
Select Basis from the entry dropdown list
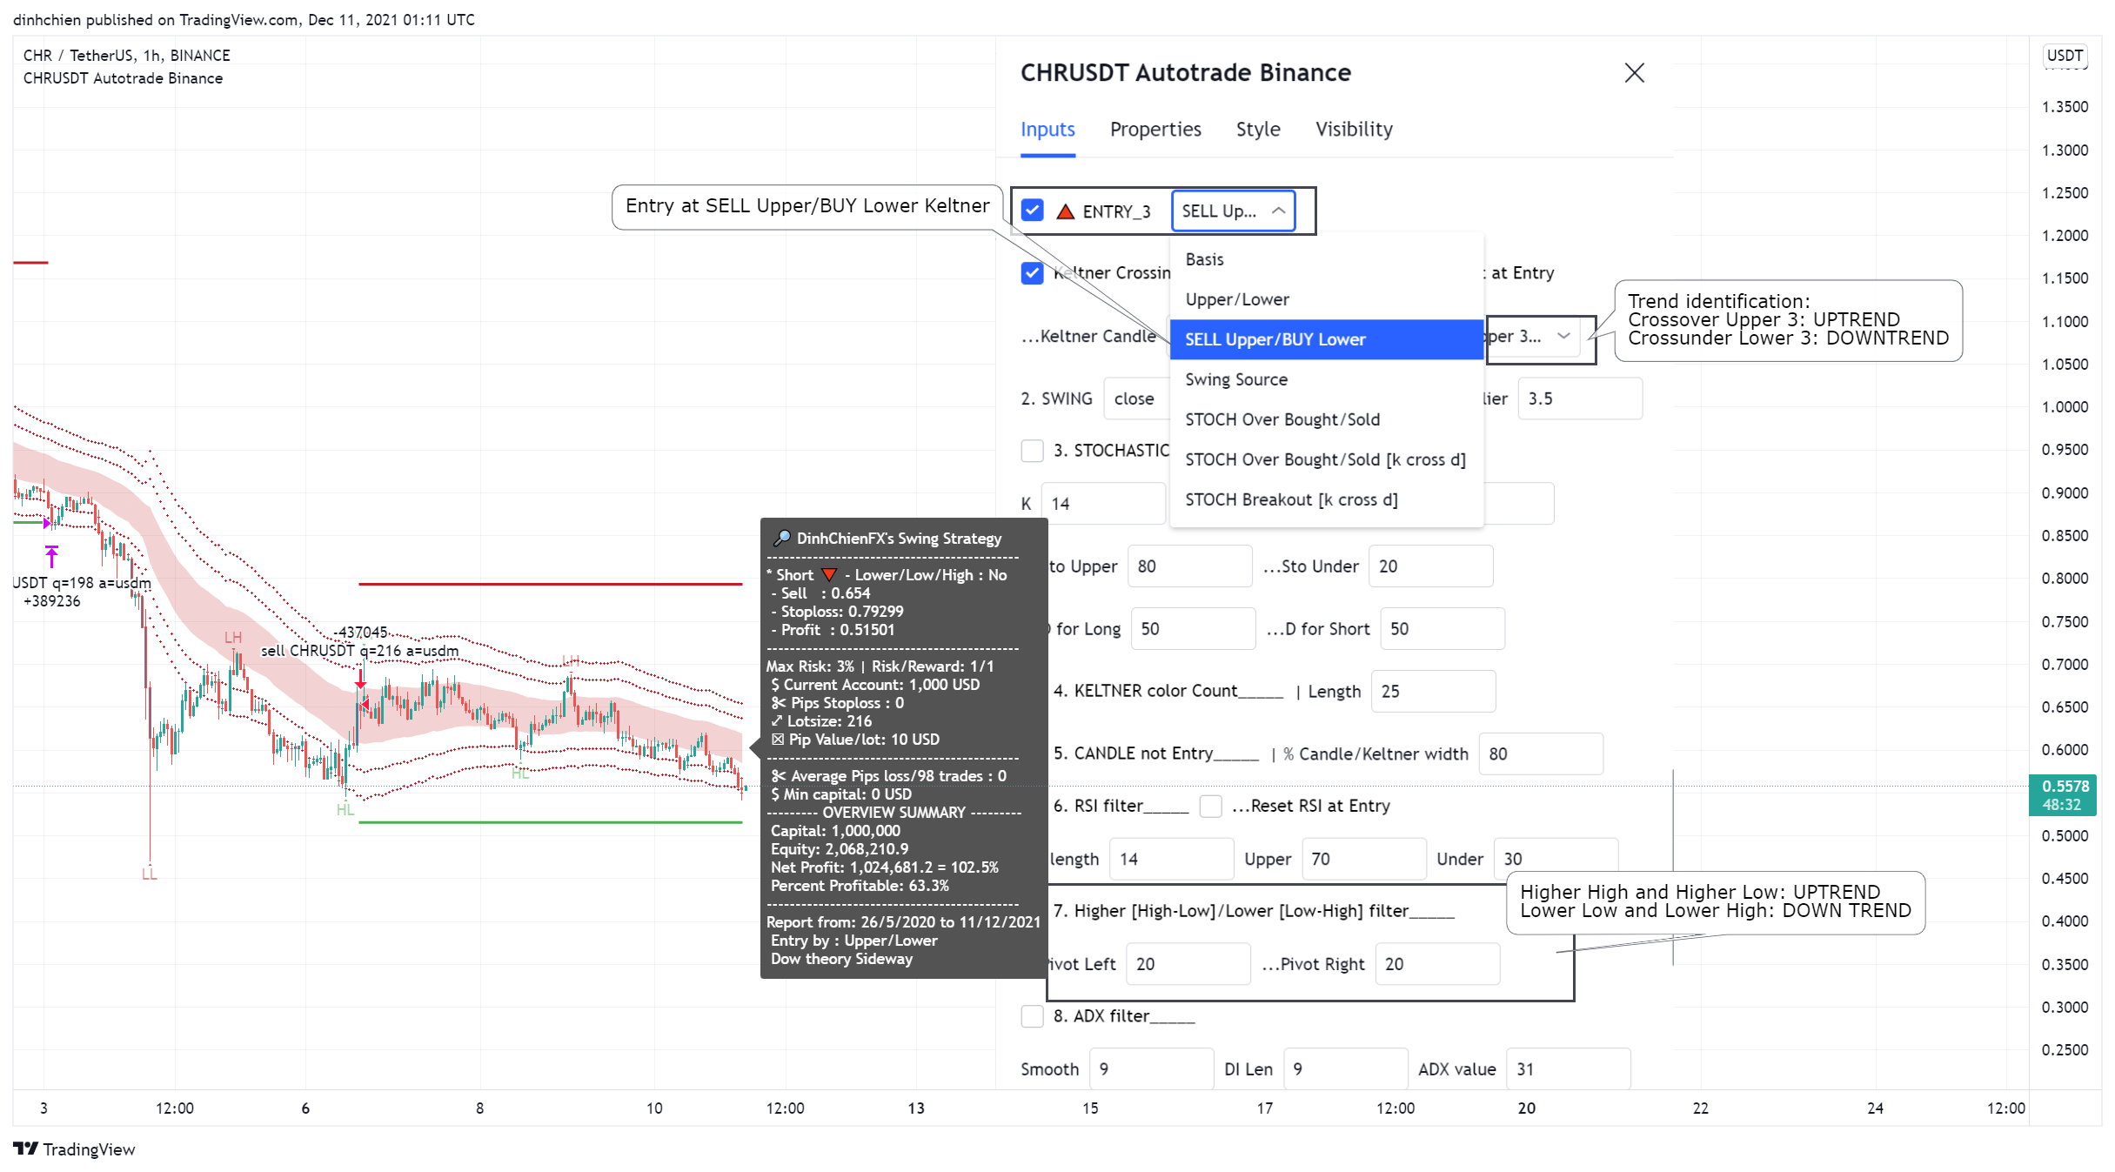[1327, 259]
